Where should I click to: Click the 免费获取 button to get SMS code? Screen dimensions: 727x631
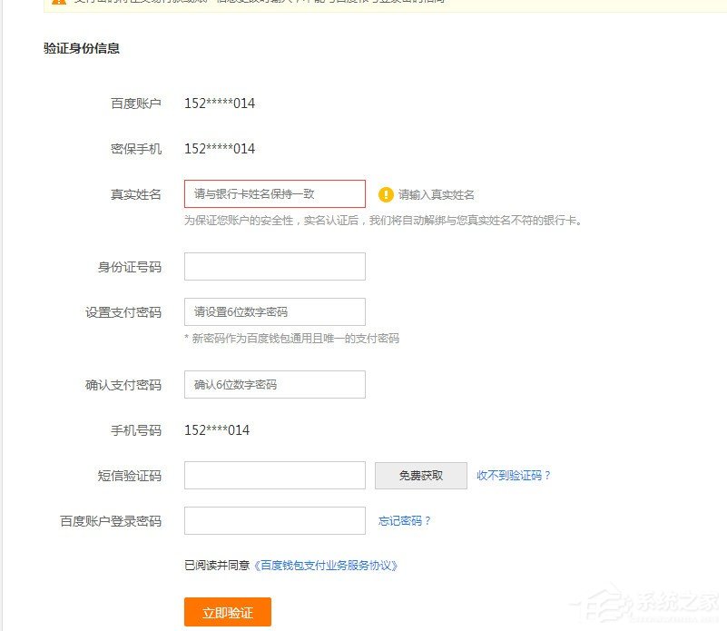point(420,475)
